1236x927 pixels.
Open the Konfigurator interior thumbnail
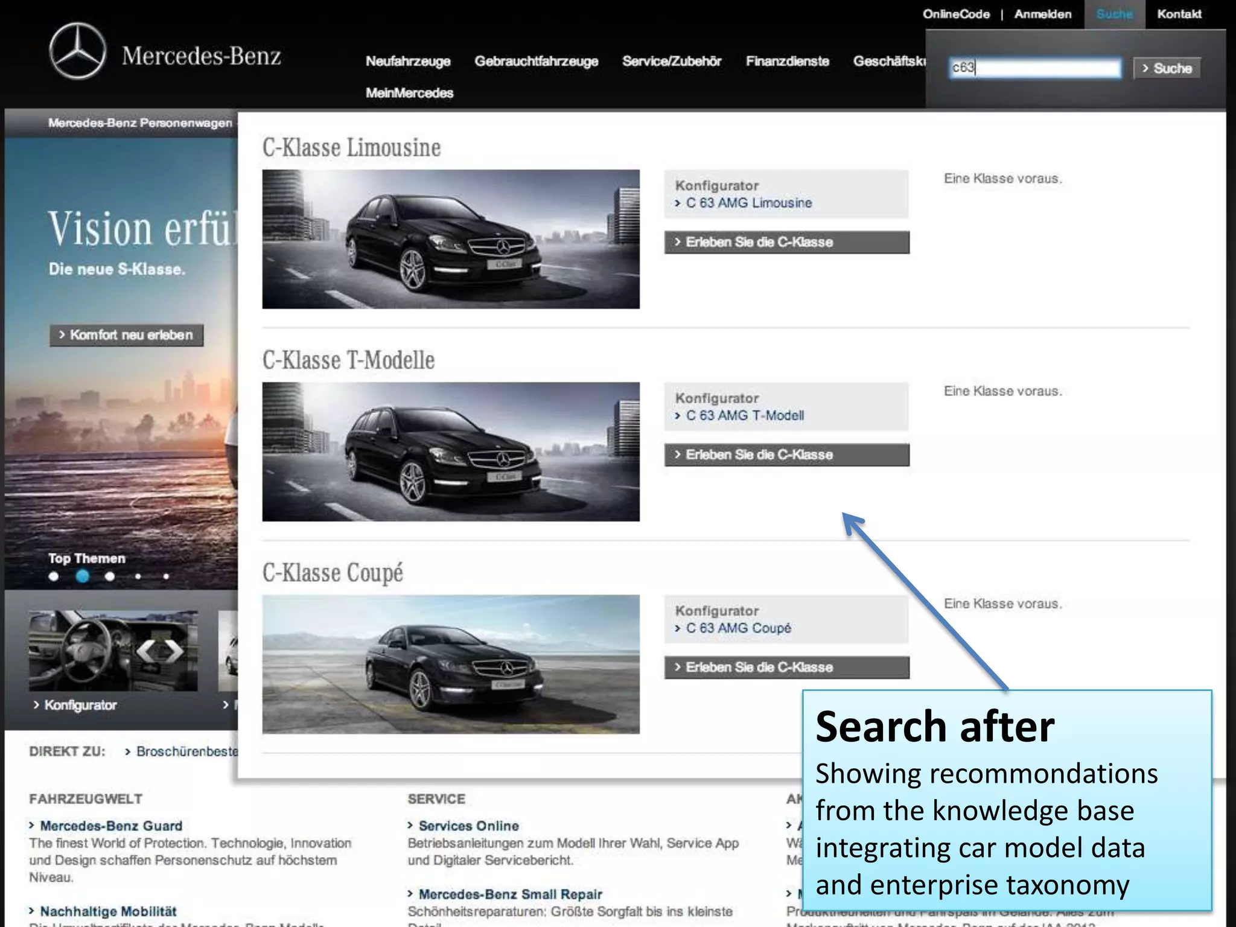pos(113,651)
